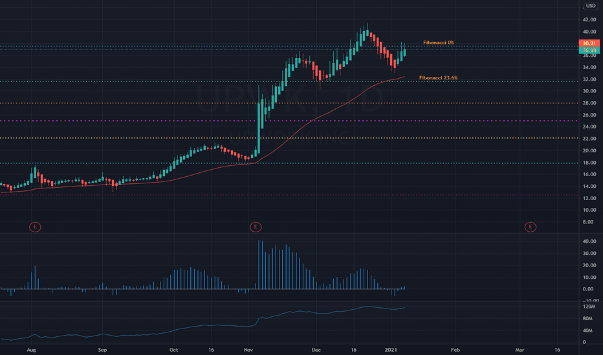Click the 12.00 price axis label
This screenshot has width=603, height=355.
tap(589, 198)
